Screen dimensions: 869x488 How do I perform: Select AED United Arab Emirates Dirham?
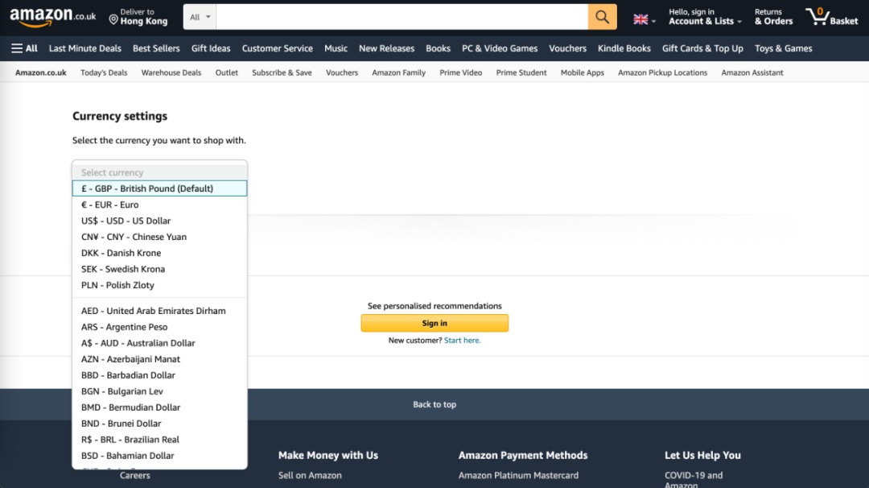point(159,311)
